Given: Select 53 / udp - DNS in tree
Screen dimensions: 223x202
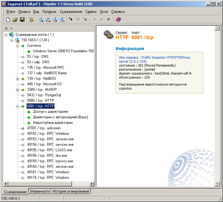Looking at the screenshot, I should pos(38,62).
